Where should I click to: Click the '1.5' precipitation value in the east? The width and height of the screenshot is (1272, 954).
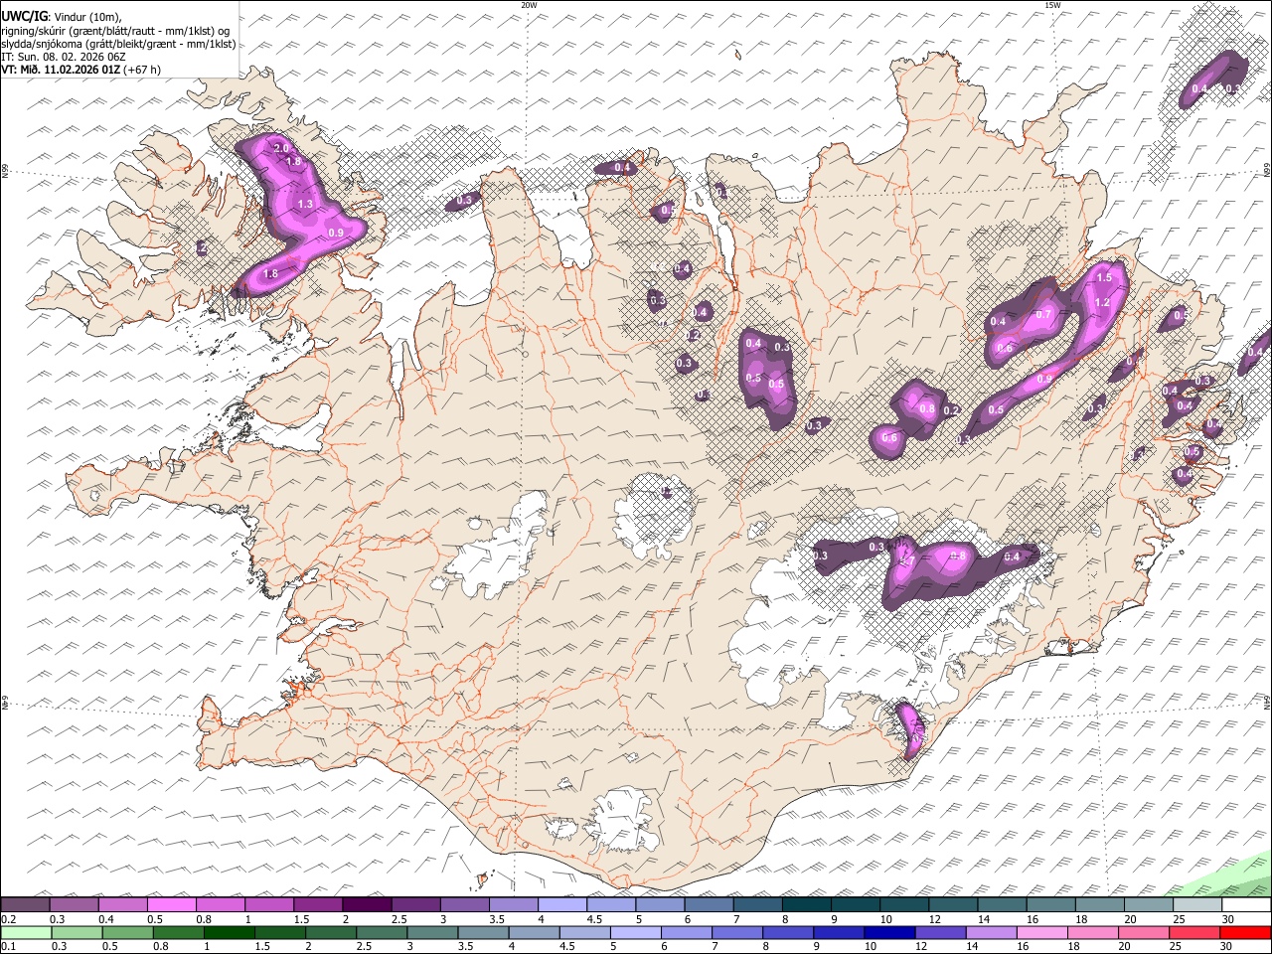1103,279
